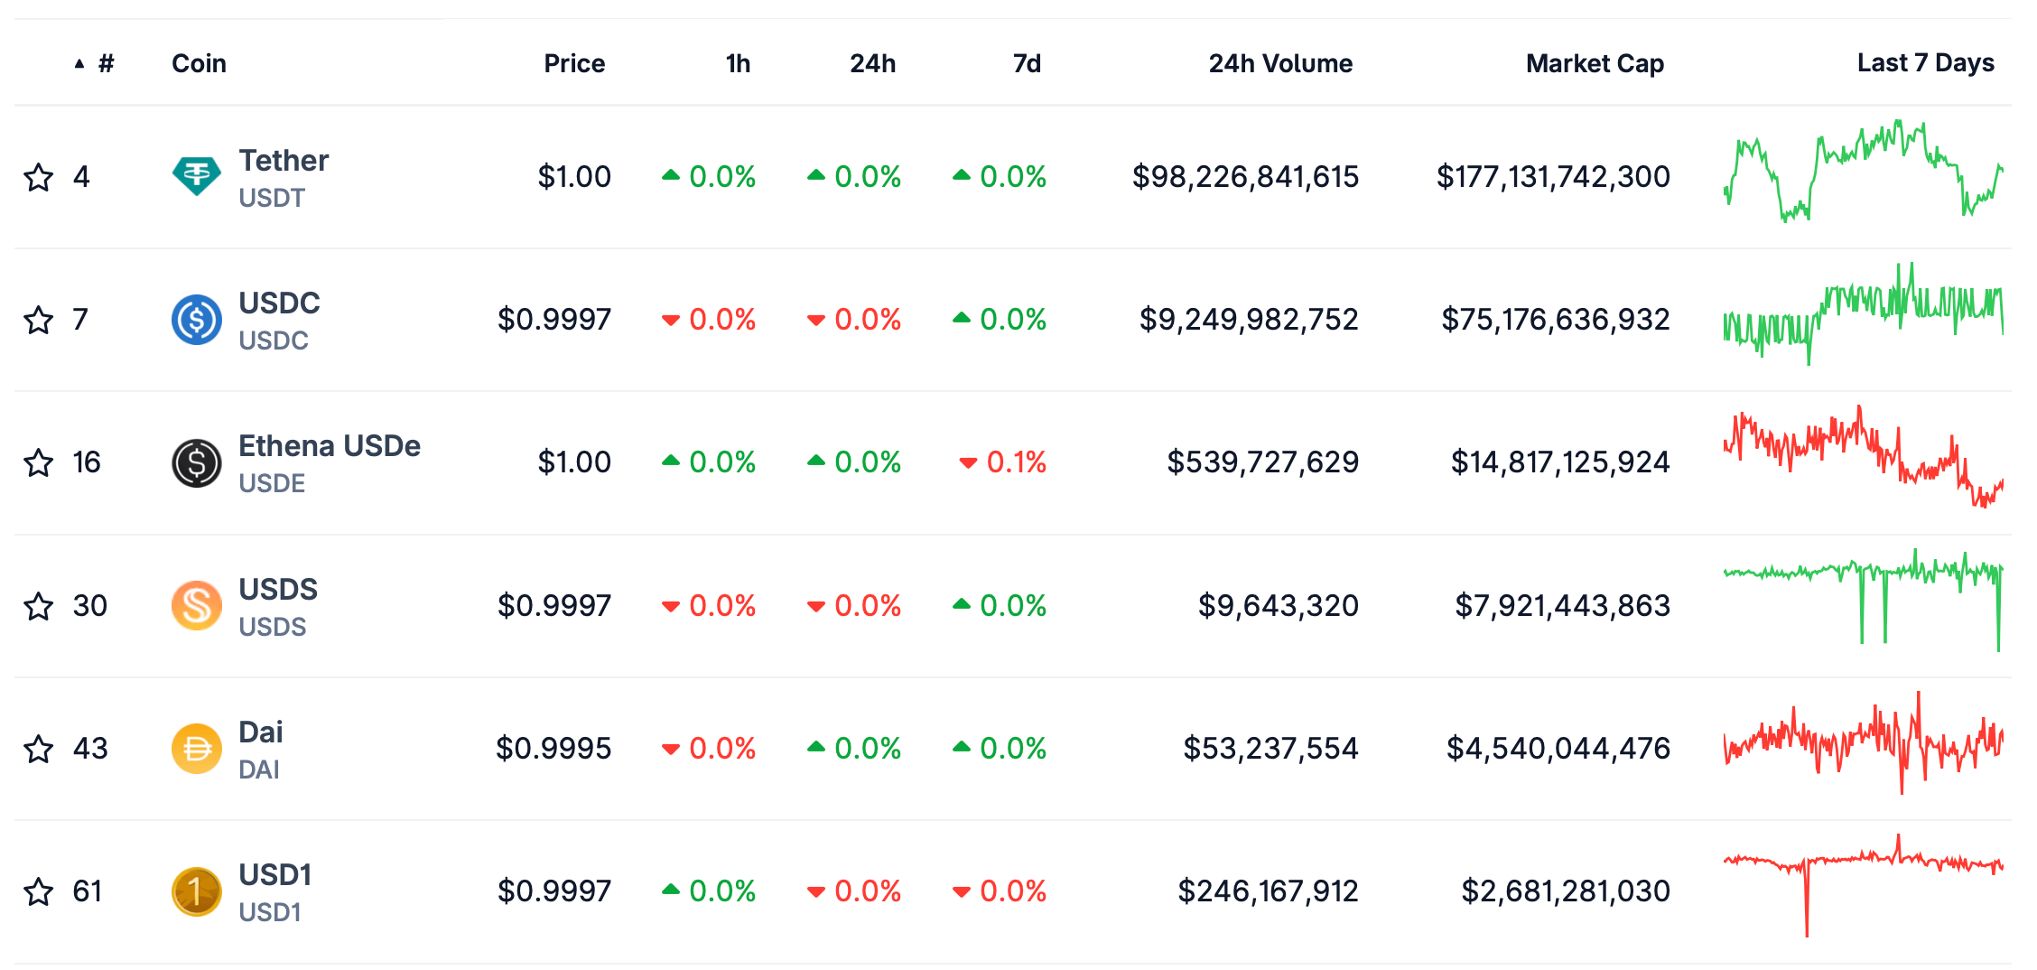Viewport: 2037px width, 970px height.
Task: Click the USDS orange coin logo
Action: point(197,605)
